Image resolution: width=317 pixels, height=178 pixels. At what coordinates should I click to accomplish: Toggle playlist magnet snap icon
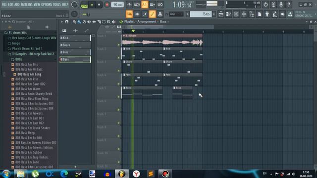point(67,22)
